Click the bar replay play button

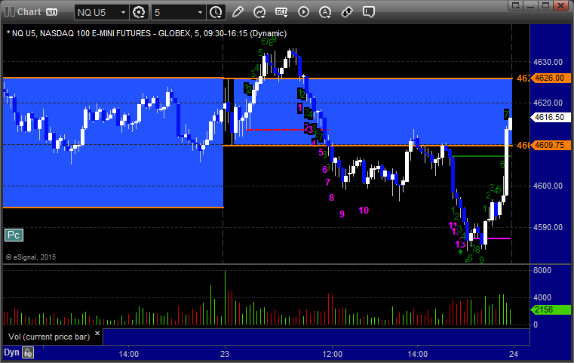tap(303, 12)
